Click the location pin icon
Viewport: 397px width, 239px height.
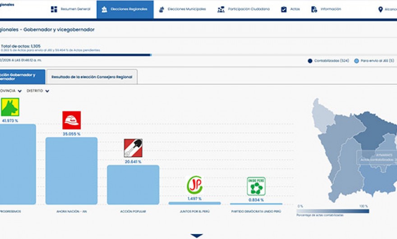coord(380,9)
